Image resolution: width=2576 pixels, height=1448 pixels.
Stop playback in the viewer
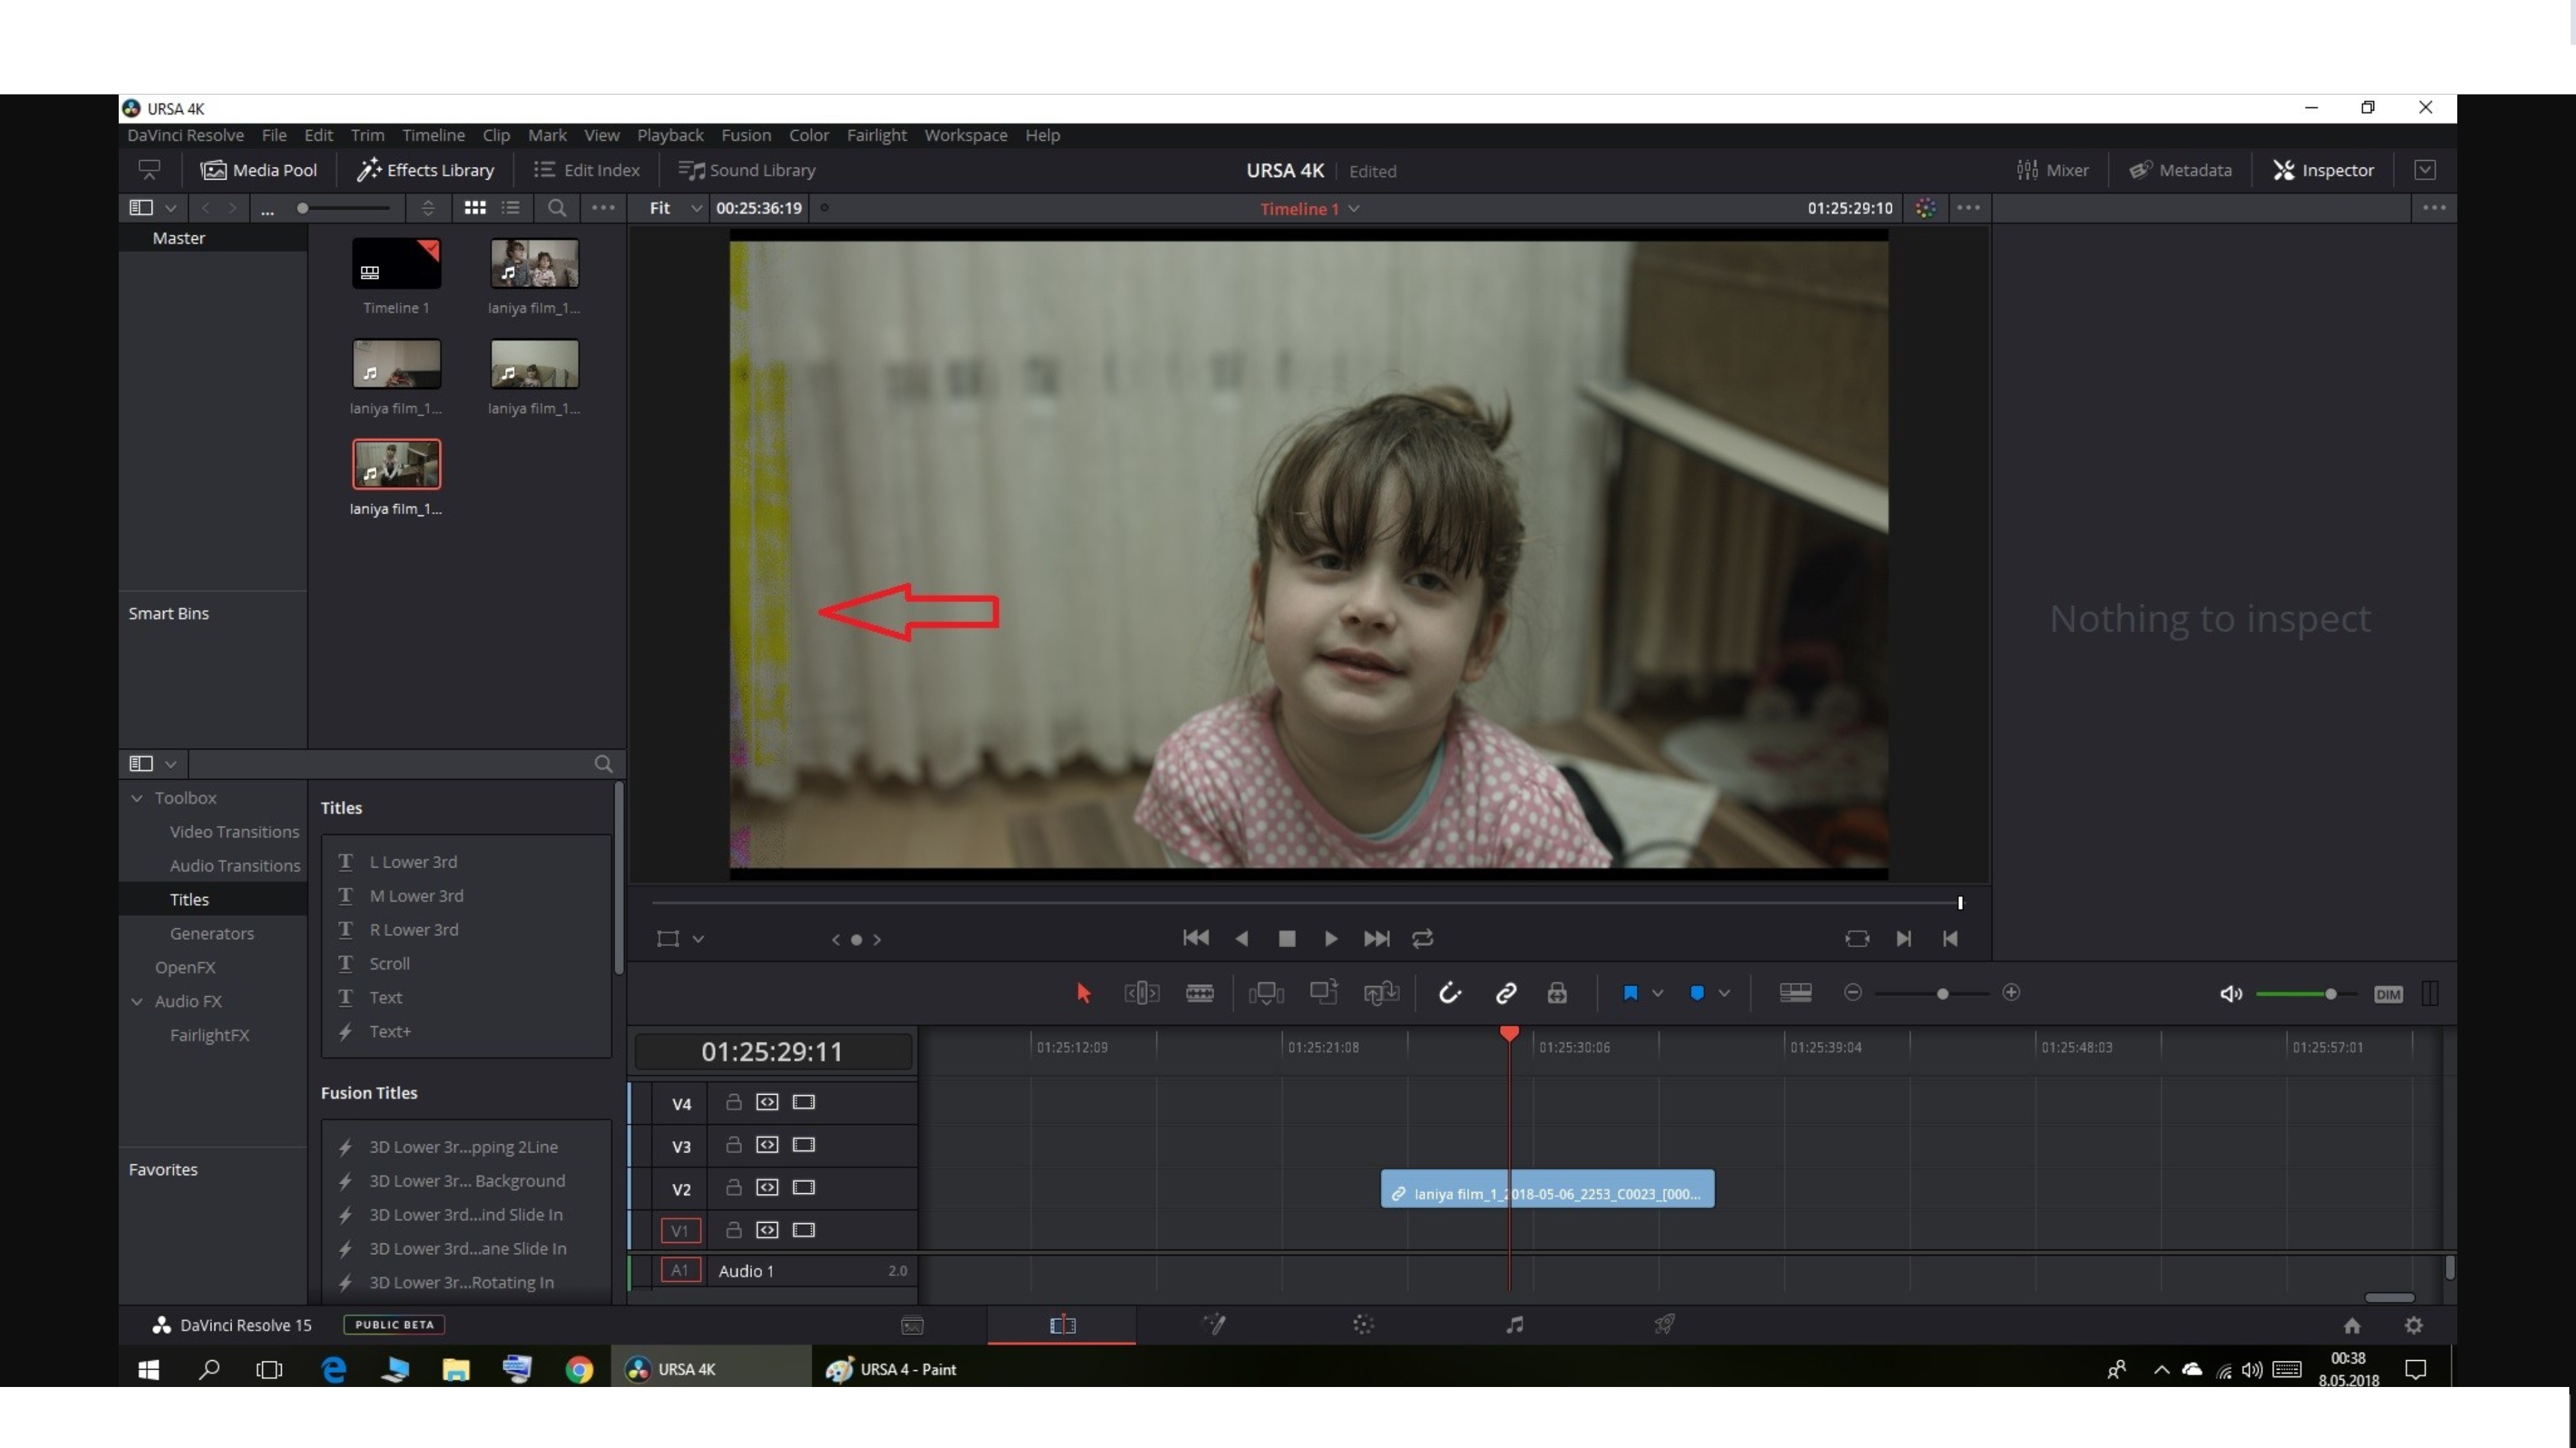coord(1287,939)
